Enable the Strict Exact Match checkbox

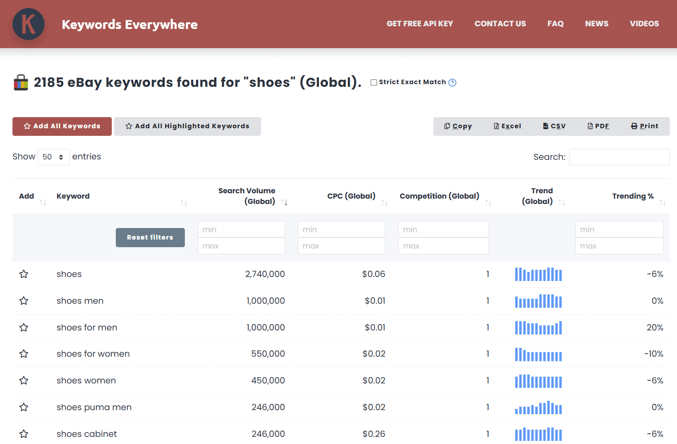374,82
